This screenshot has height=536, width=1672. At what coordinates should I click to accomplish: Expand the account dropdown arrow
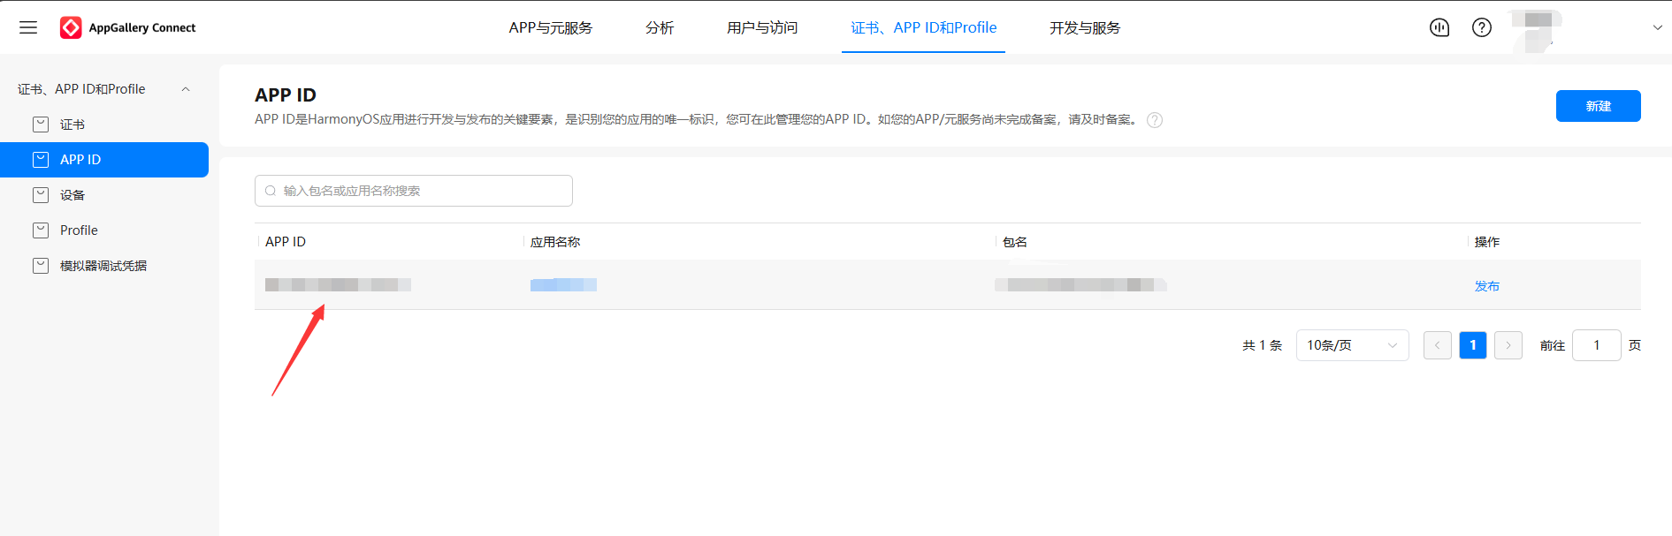(1657, 27)
